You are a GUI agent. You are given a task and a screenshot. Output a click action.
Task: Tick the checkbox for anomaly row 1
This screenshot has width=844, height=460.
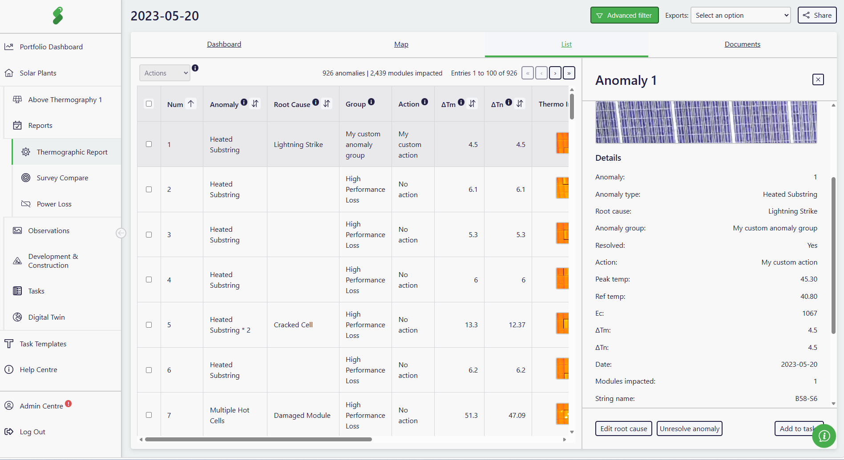149,144
